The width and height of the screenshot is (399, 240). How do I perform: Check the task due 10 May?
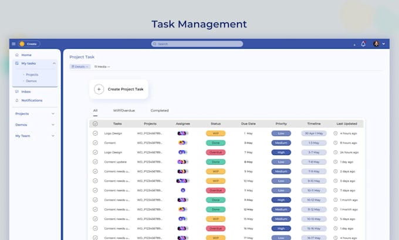pos(95,181)
